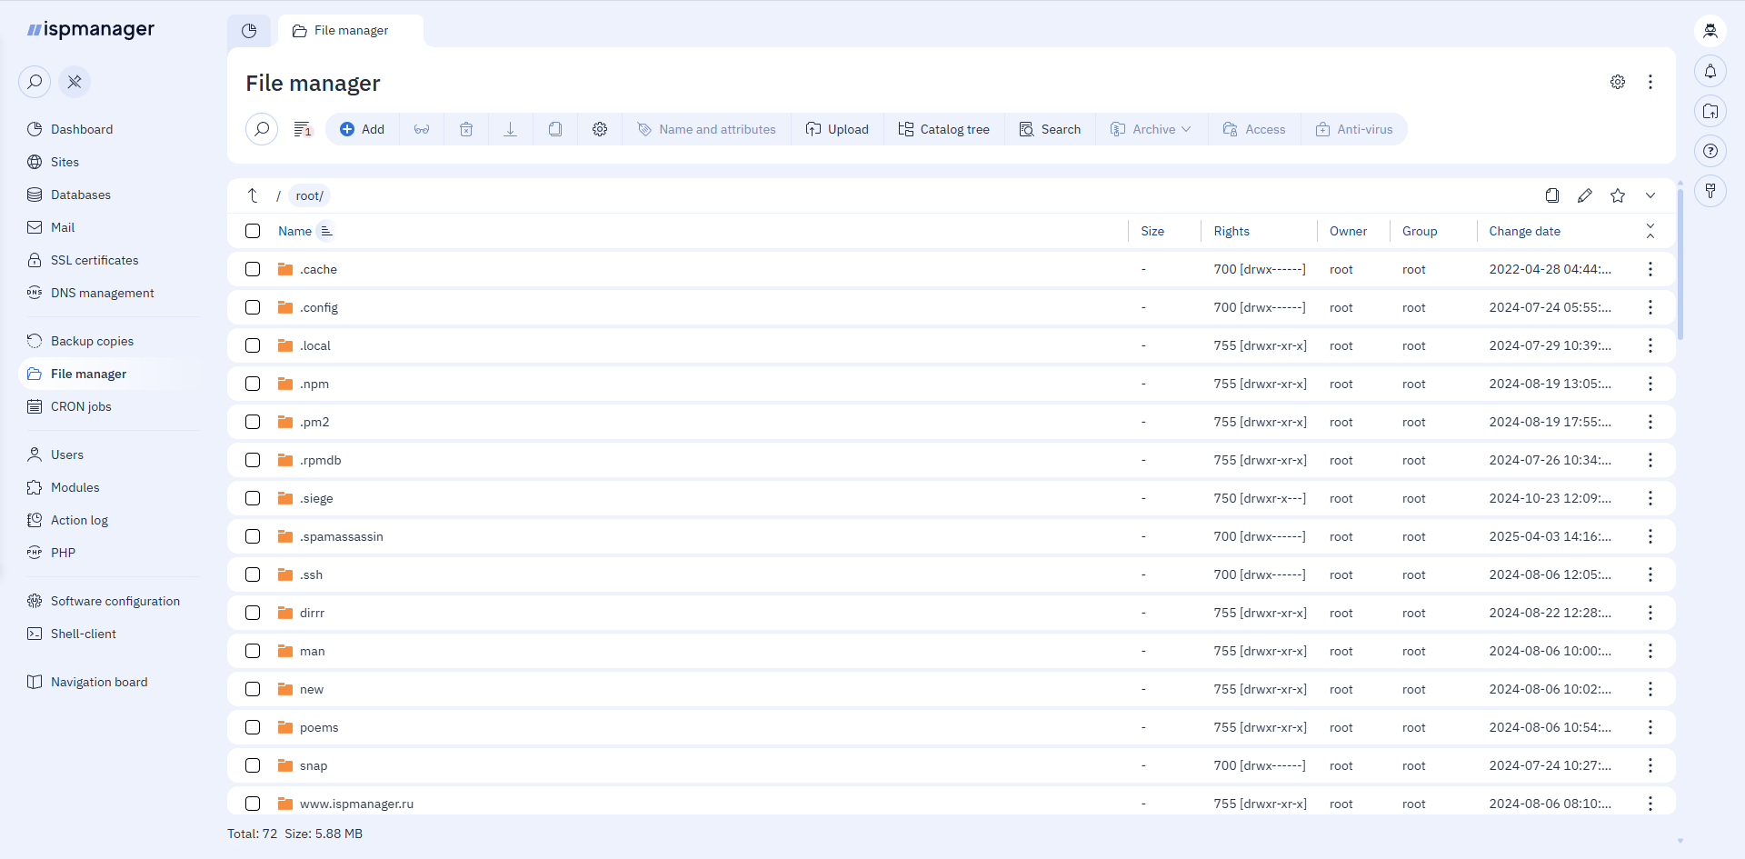
Task: Click the right sidebar tabs/folder icon
Action: tap(1710, 111)
